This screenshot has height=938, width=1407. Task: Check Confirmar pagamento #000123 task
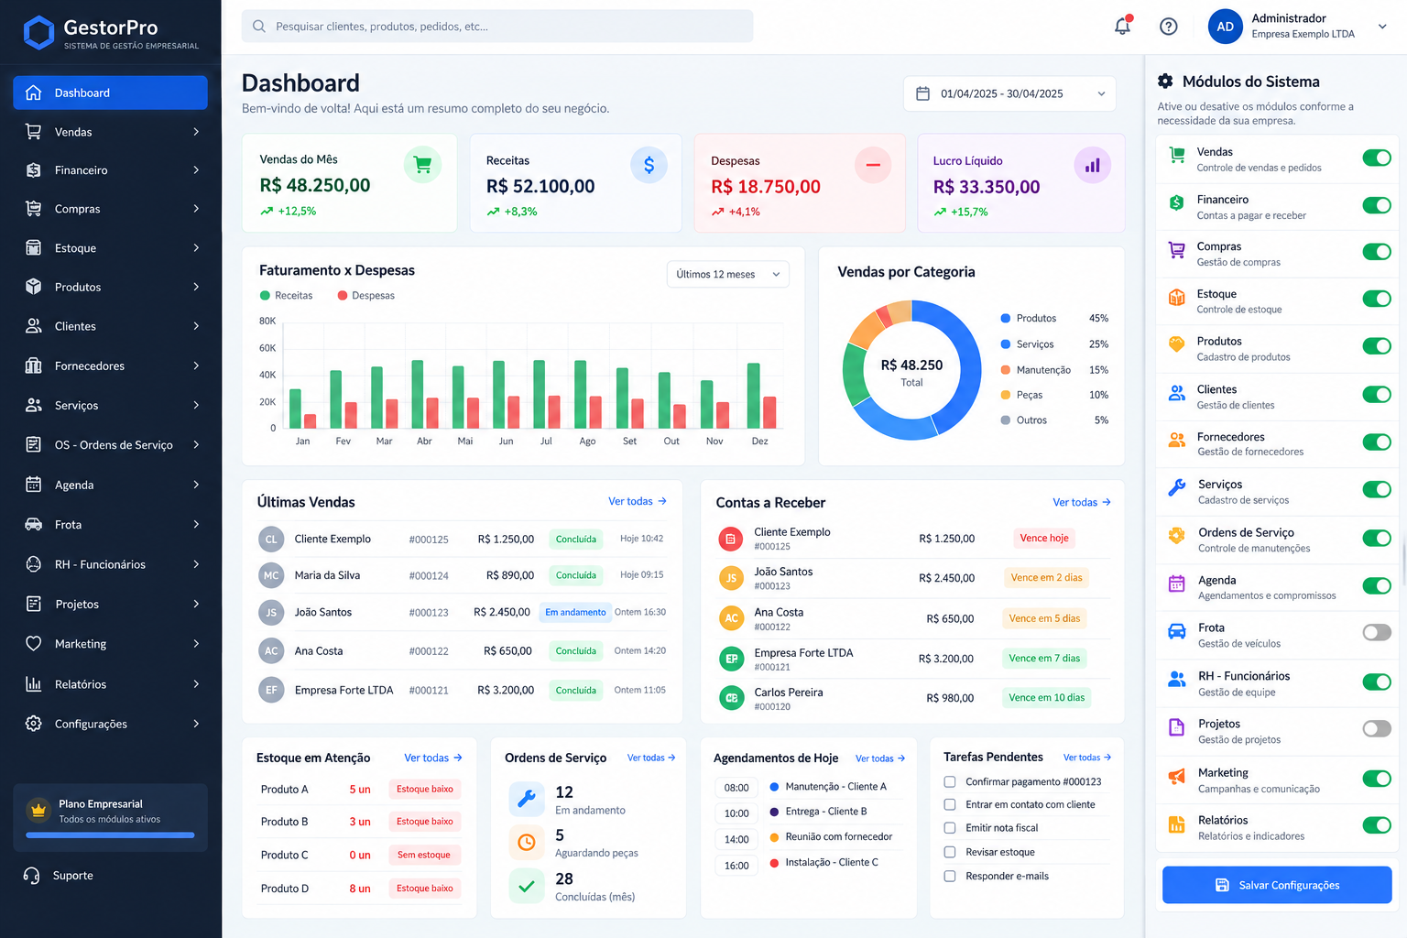(950, 781)
